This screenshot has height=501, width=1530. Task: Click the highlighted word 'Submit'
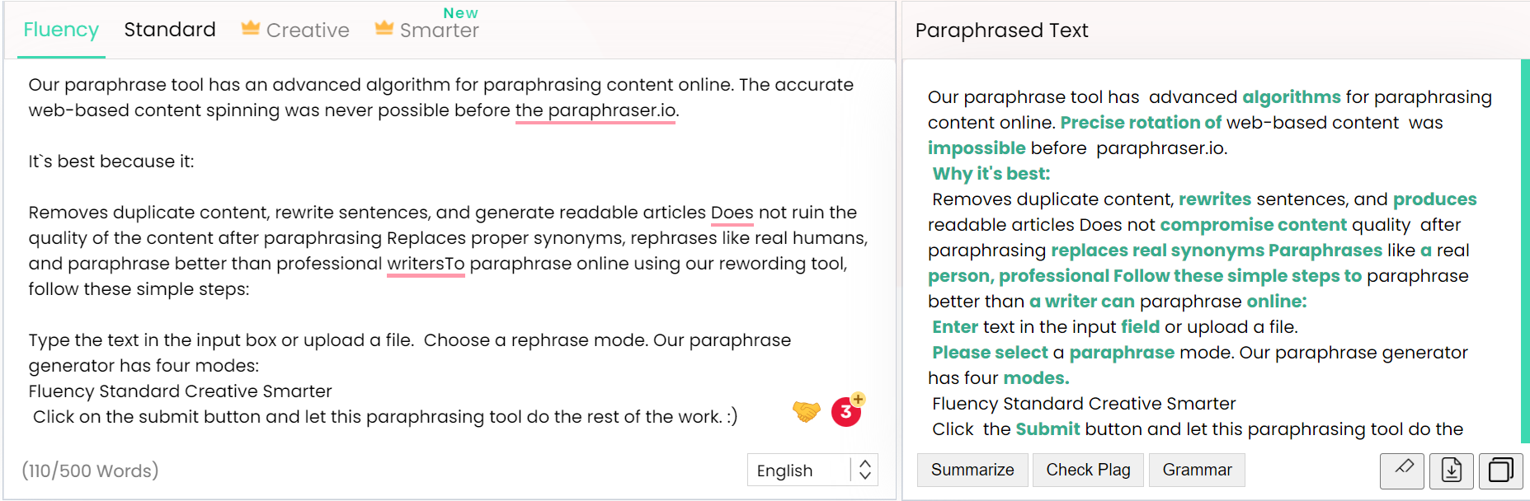(1047, 429)
